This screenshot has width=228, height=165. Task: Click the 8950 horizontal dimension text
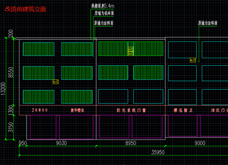click(x=131, y=143)
